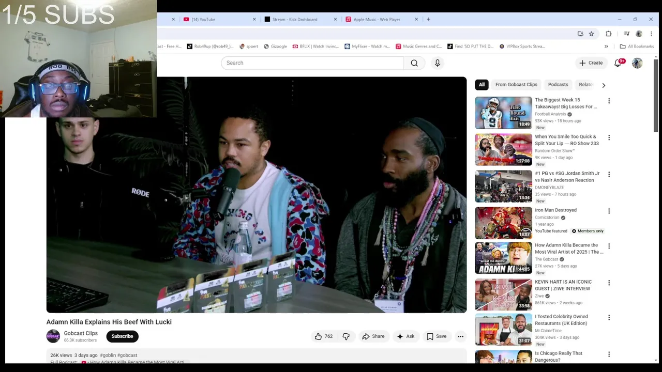
Task: Click the #gobcast hashtag
Action: (x=127, y=355)
